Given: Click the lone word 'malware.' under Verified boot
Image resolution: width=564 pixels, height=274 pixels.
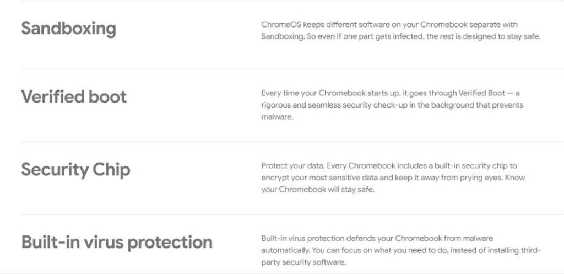Looking at the screenshot, I should pyautogui.click(x=277, y=117).
